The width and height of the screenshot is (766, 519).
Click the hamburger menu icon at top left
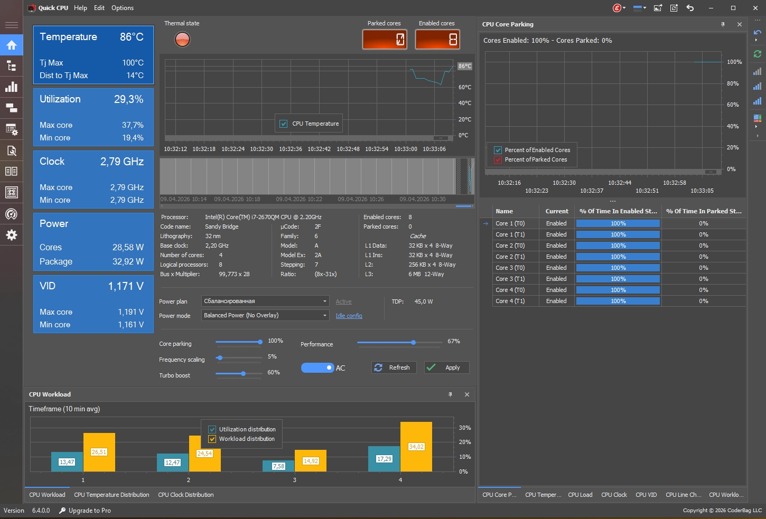pos(11,25)
